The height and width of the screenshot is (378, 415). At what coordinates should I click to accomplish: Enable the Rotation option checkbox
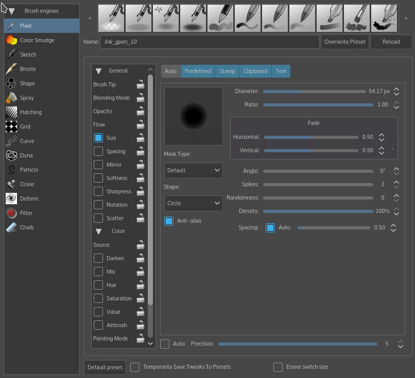point(98,205)
